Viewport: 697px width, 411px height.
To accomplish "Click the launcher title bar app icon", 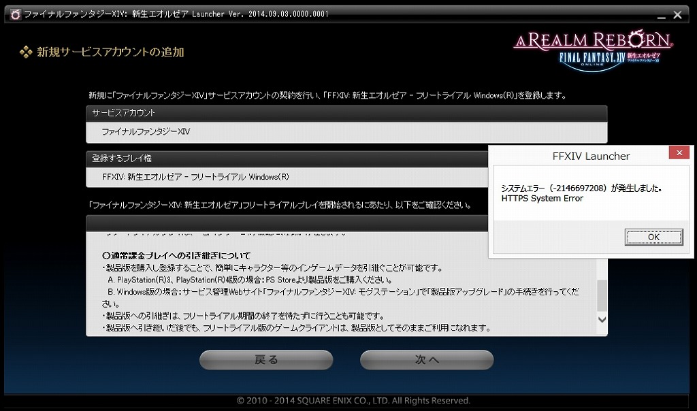I will point(15,15).
